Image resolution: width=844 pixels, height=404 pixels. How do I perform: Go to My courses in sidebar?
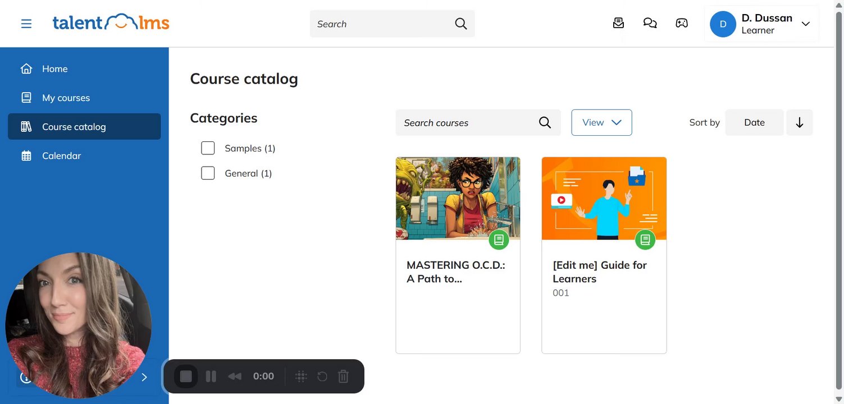coord(66,98)
